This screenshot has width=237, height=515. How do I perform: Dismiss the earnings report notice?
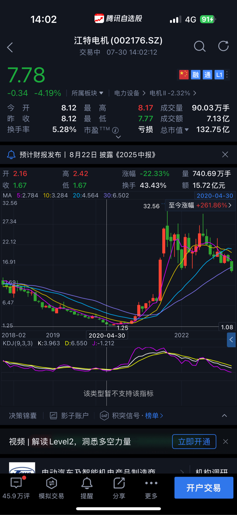coord(225,154)
